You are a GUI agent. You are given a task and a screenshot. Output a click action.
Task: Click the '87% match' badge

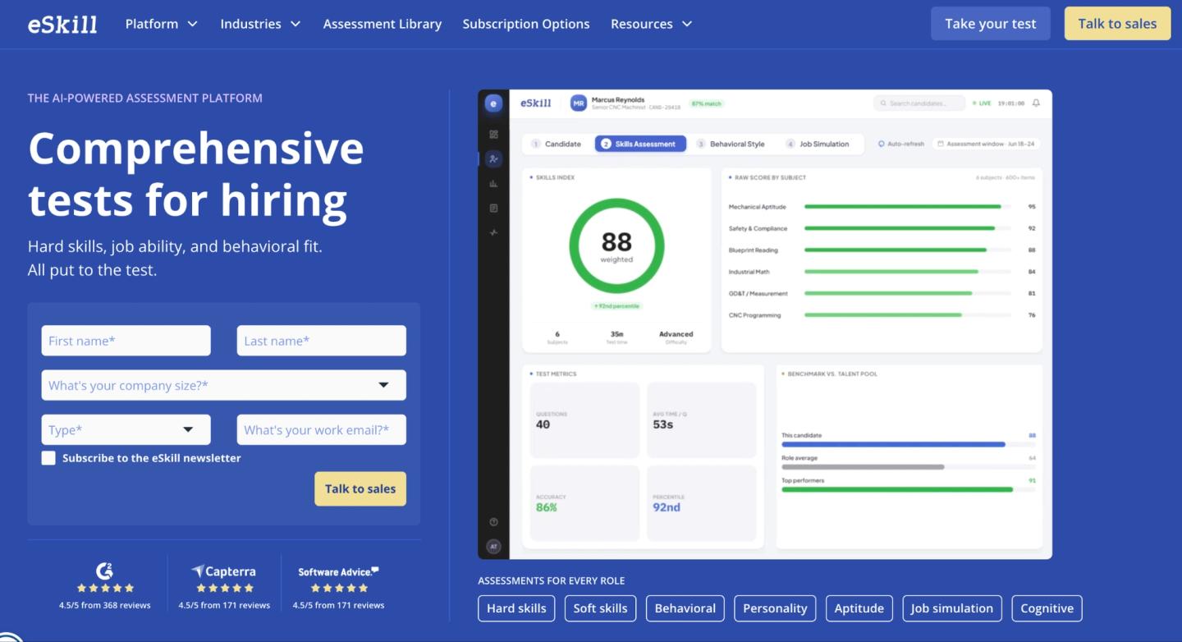707,103
